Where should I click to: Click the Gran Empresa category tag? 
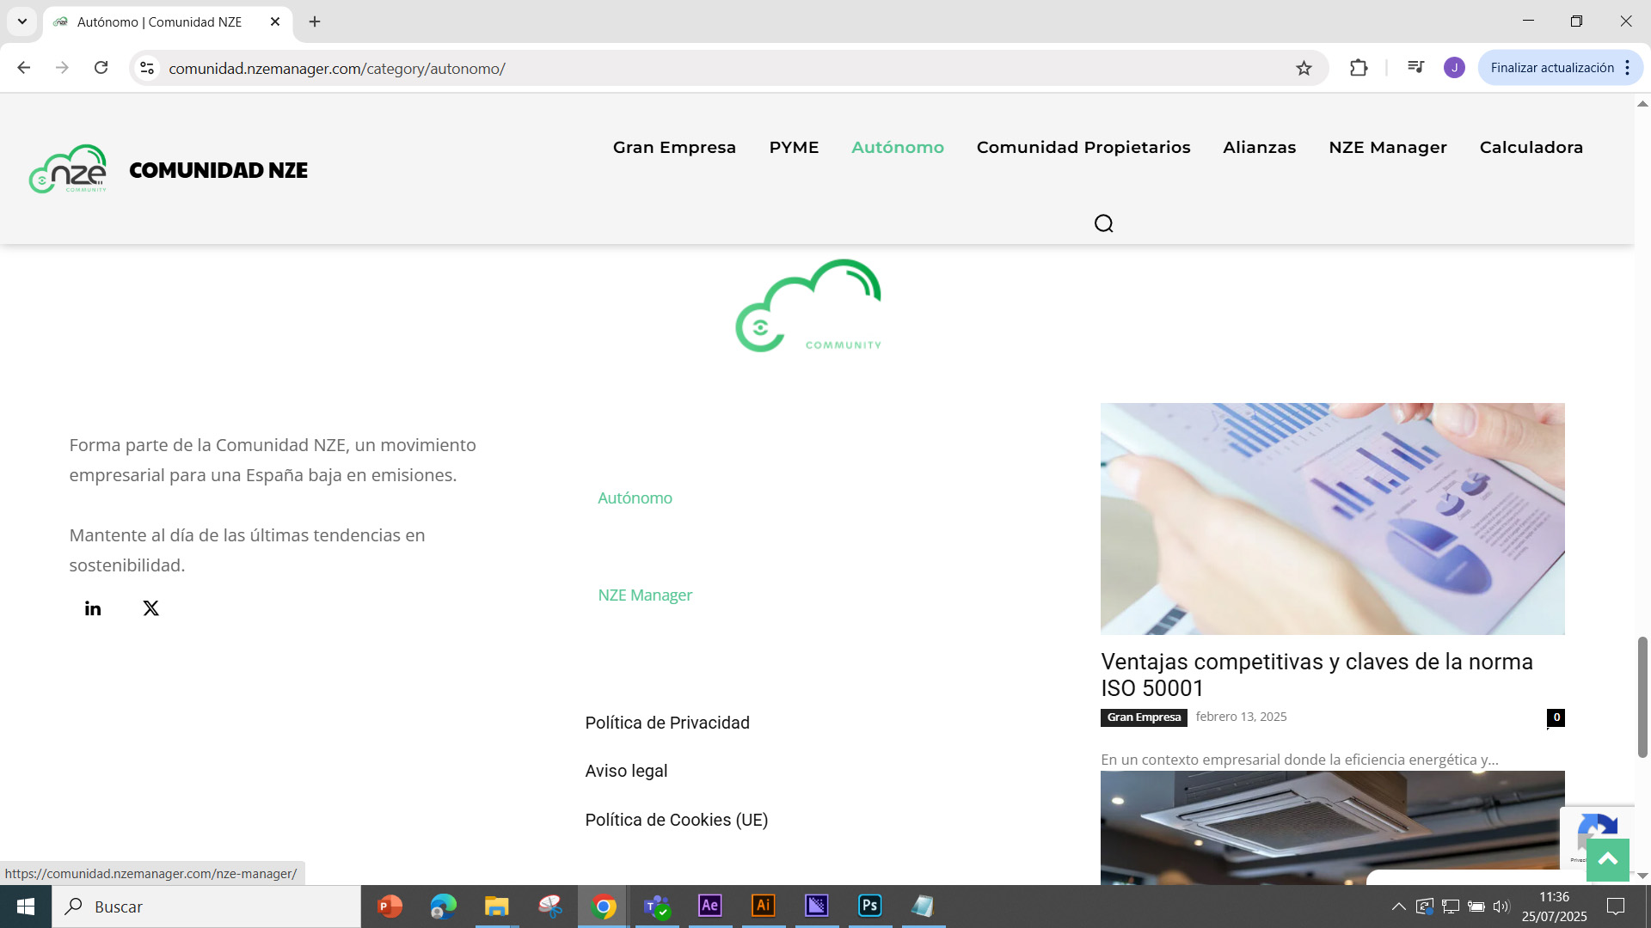1144,717
